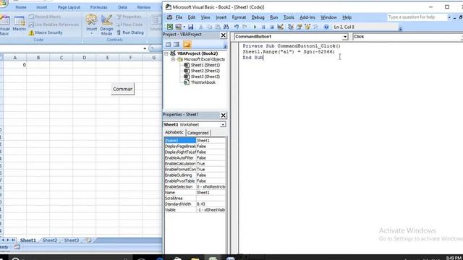This screenshot has height=260, width=463.
Task: Click the StandardWidth property value 8.43
Action: pos(211,204)
